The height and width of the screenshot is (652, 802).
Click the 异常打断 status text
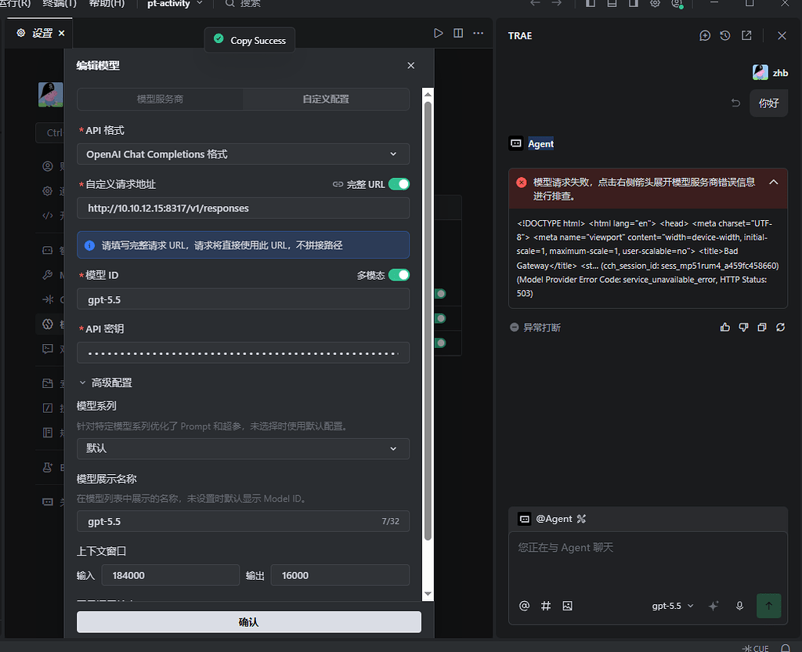[542, 328]
